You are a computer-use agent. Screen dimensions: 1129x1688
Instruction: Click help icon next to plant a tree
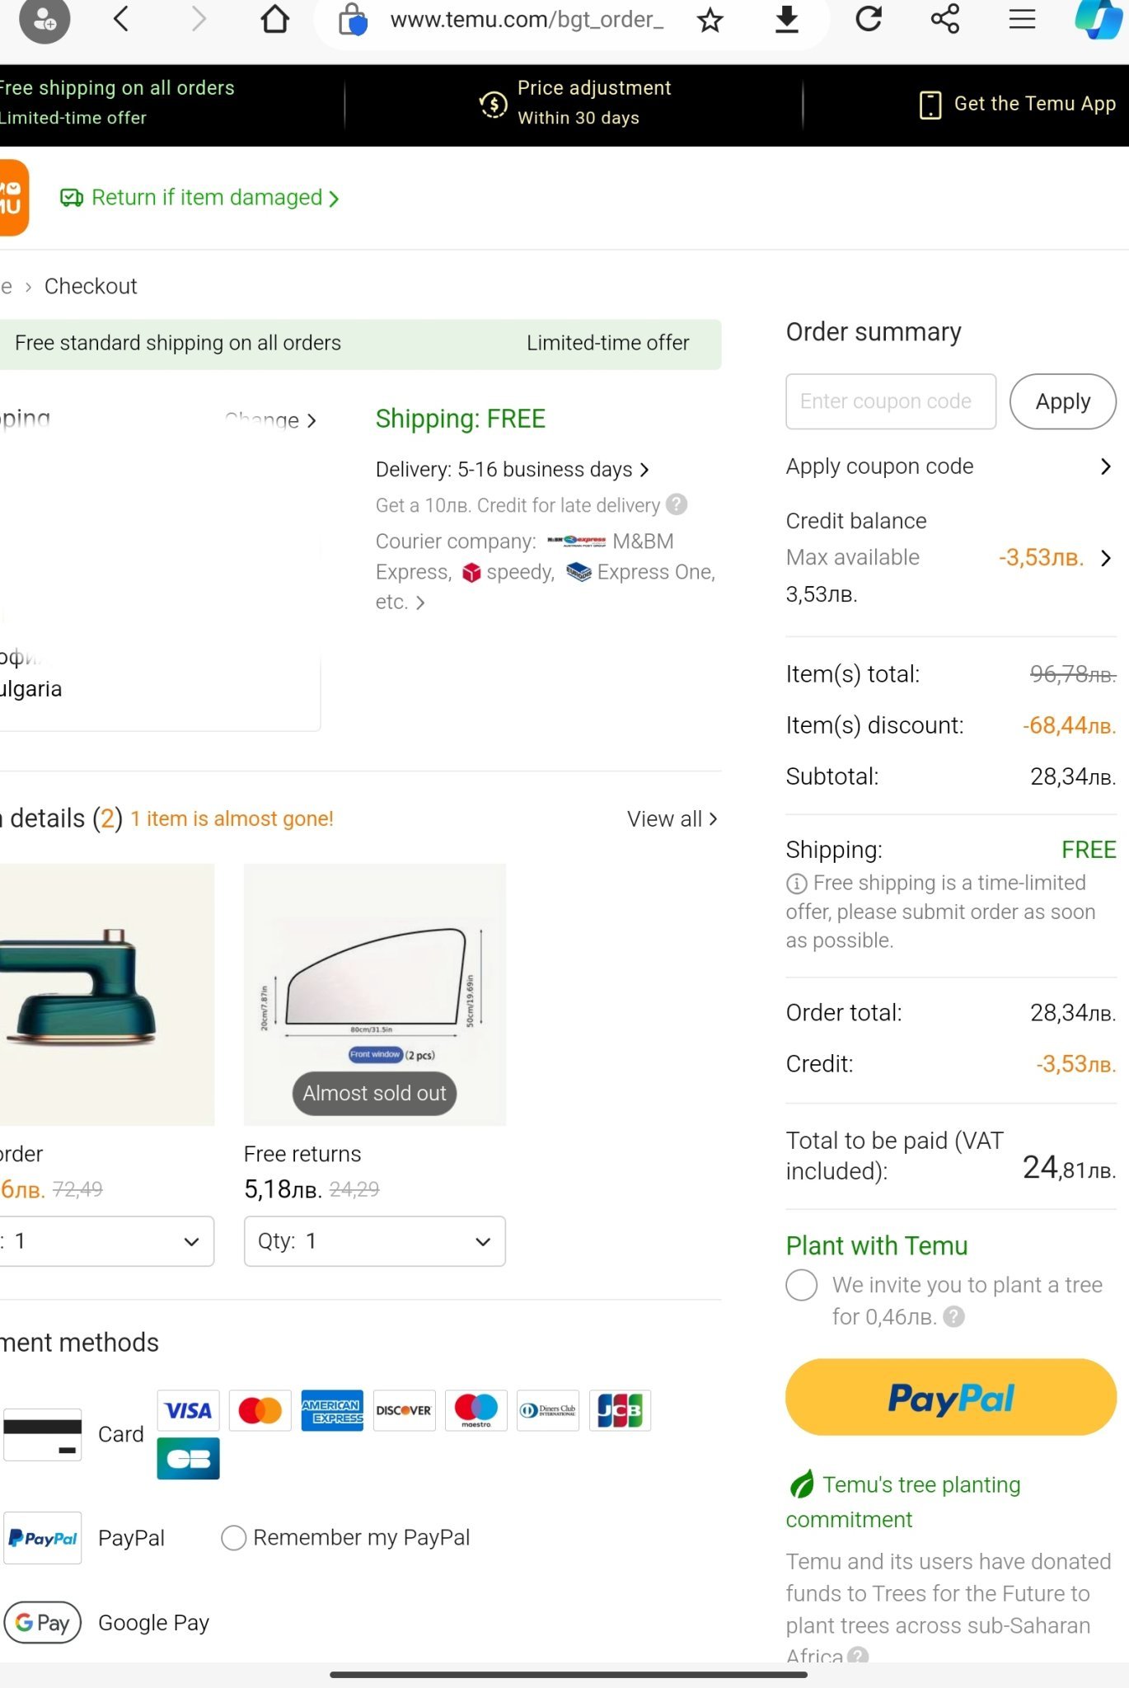click(953, 1316)
